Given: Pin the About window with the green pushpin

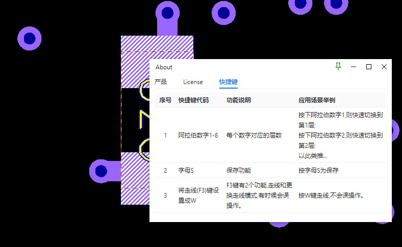Looking at the screenshot, I should (x=338, y=67).
